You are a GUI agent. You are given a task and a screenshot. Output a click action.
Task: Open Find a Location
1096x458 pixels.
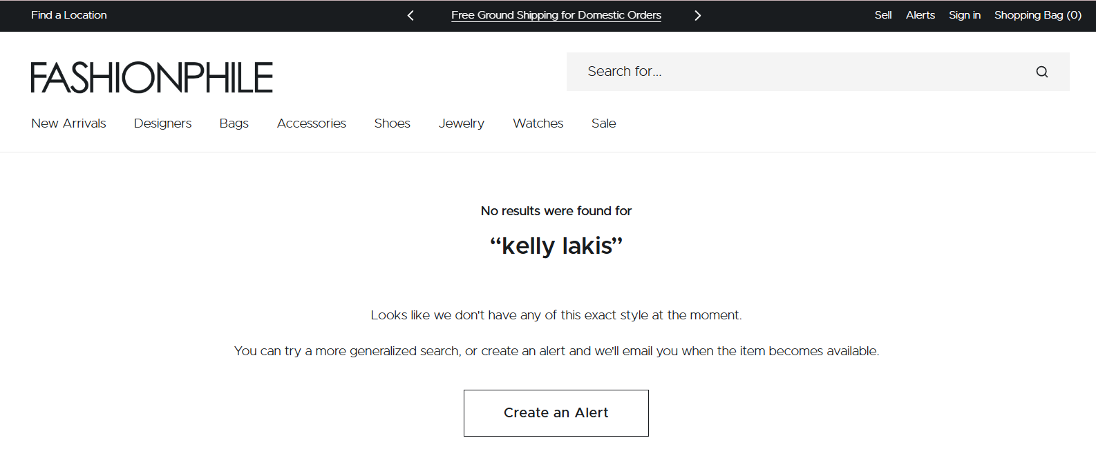tap(68, 14)
